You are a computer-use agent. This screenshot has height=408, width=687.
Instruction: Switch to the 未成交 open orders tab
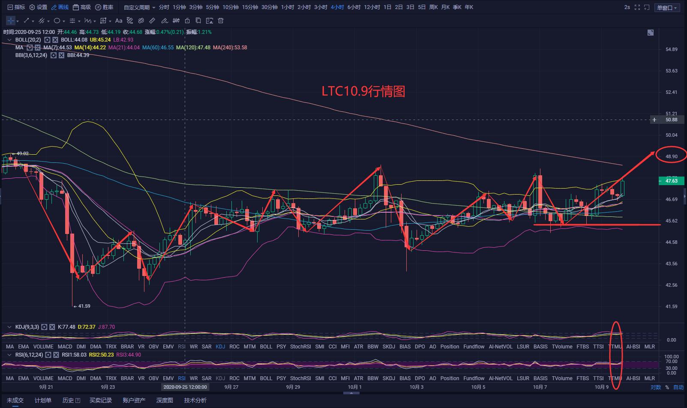15,400
